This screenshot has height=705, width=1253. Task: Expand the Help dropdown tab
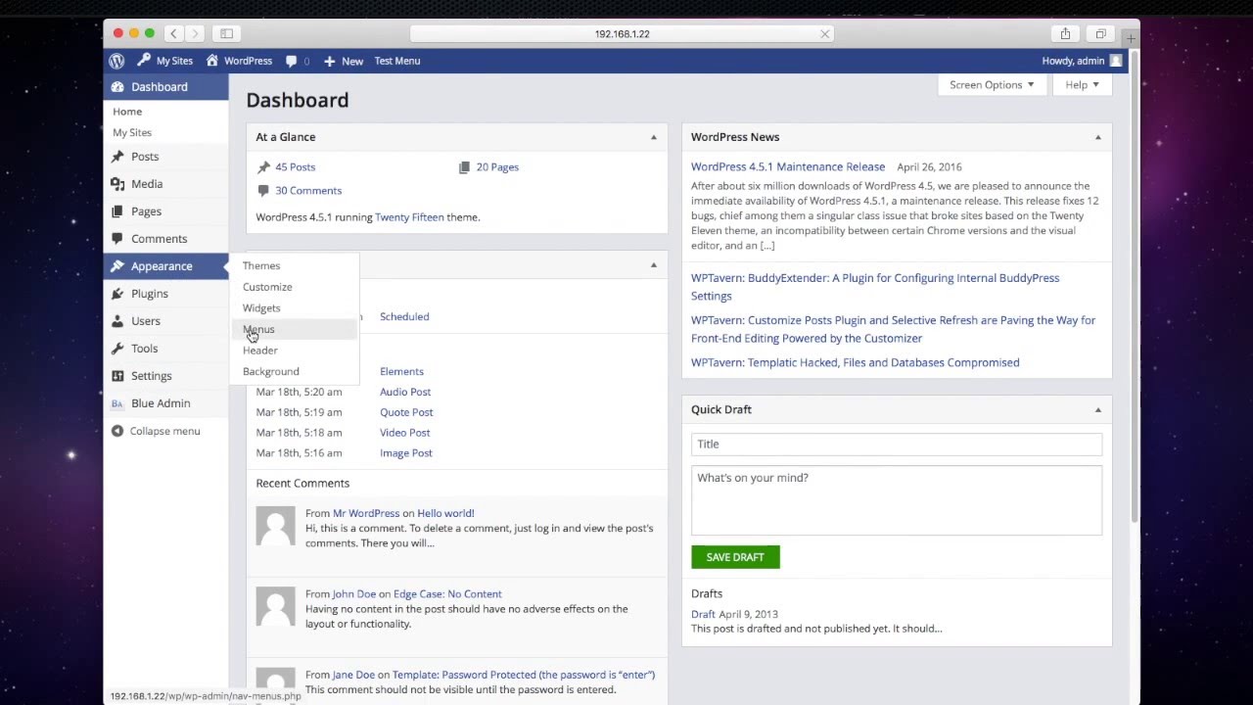[1082, 85]
